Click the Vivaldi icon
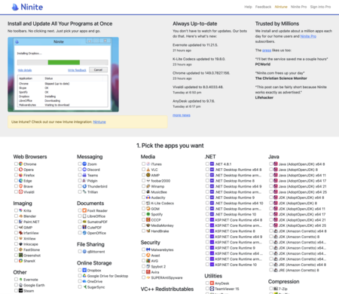339x294 pixels. [x=21, y=191]
